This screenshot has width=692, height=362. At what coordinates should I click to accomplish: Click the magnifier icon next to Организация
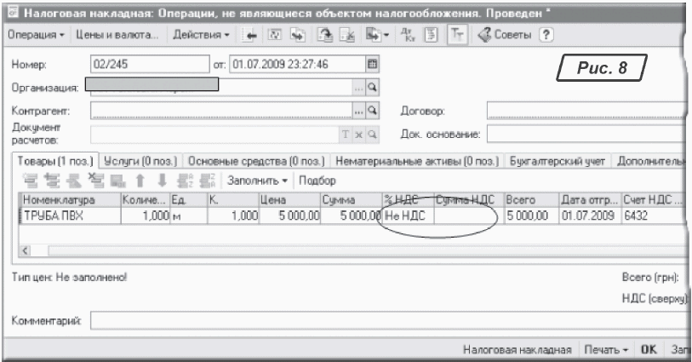tap(372, 86)
